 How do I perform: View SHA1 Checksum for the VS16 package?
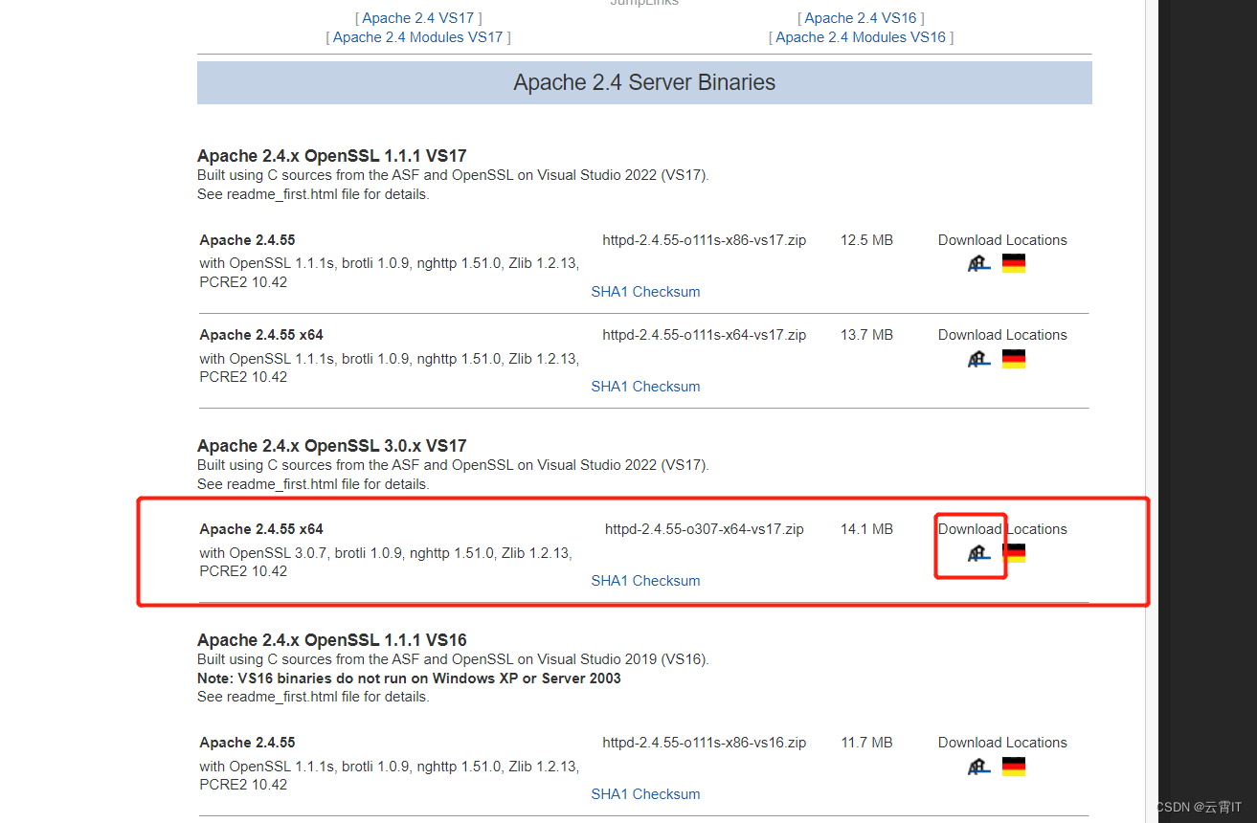(x=645, y=793)
